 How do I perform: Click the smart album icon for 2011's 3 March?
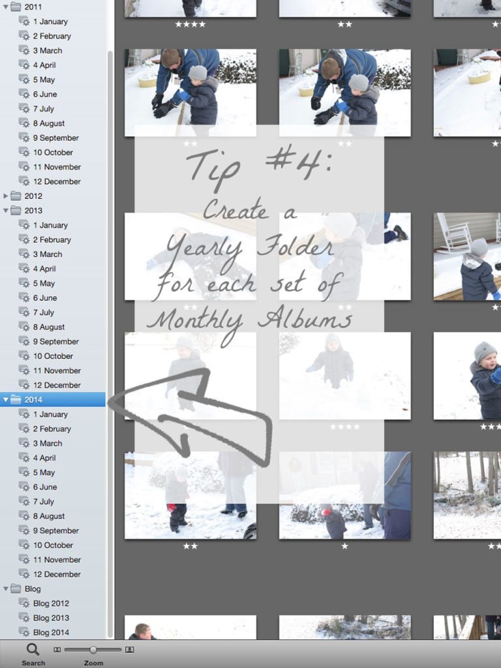(x=24, y=50)
